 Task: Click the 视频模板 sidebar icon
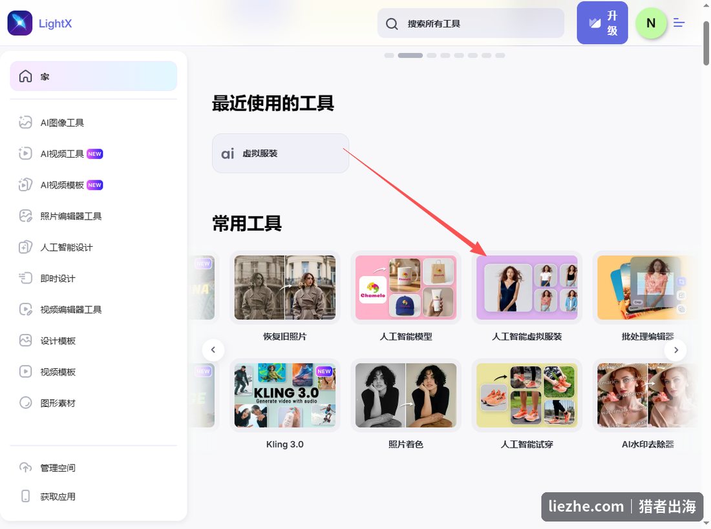[x=25, y=371]
